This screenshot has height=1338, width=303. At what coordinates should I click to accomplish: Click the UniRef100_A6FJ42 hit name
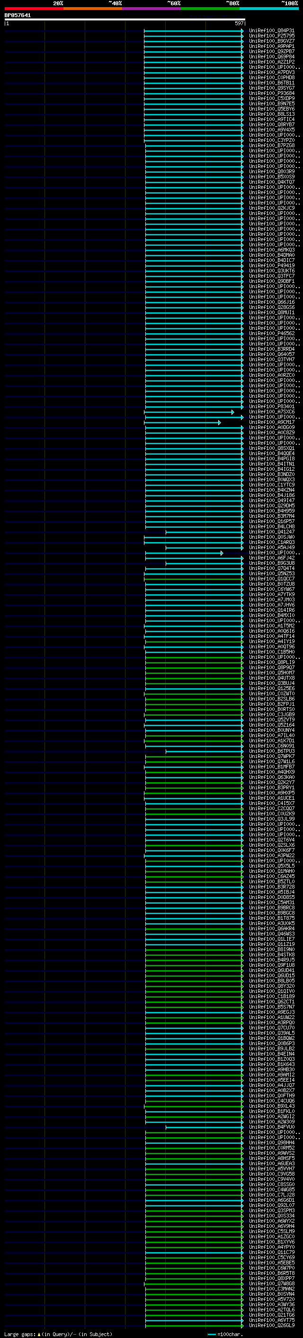[x=271, y=558]
